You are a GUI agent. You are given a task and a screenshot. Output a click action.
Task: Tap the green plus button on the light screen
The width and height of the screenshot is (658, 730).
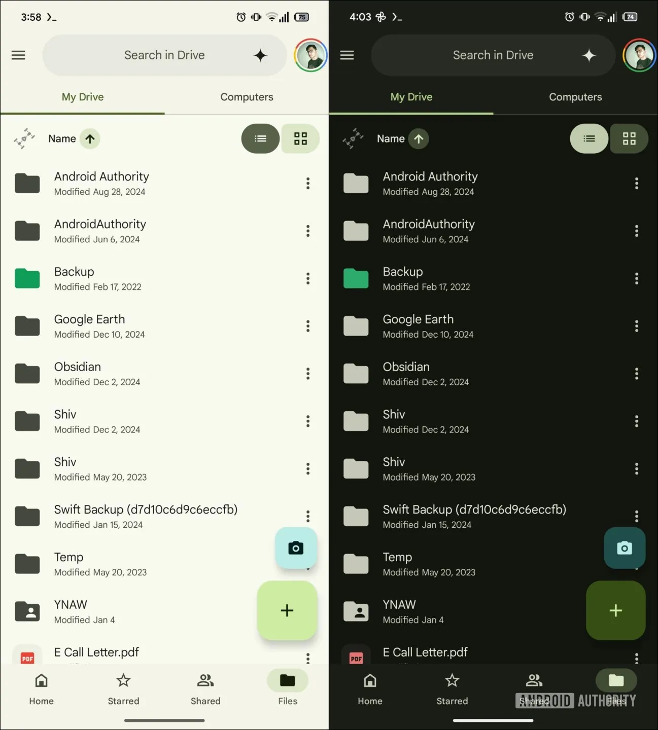pos(287,610)
